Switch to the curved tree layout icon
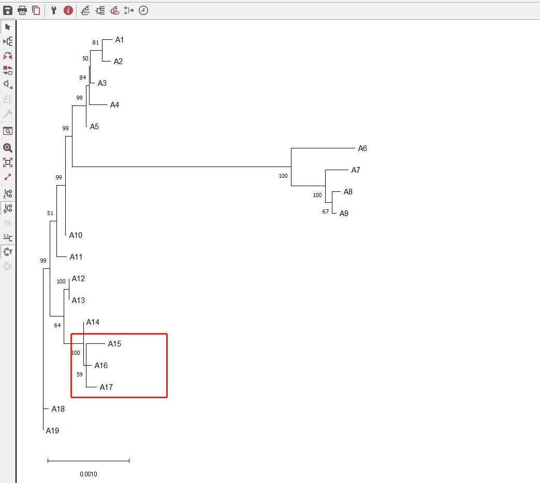 (x=85, y=11)
